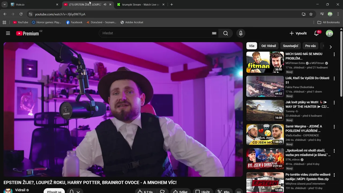Reload the page with refresh icon
The image size is (343, 193).
pos(21,14)
